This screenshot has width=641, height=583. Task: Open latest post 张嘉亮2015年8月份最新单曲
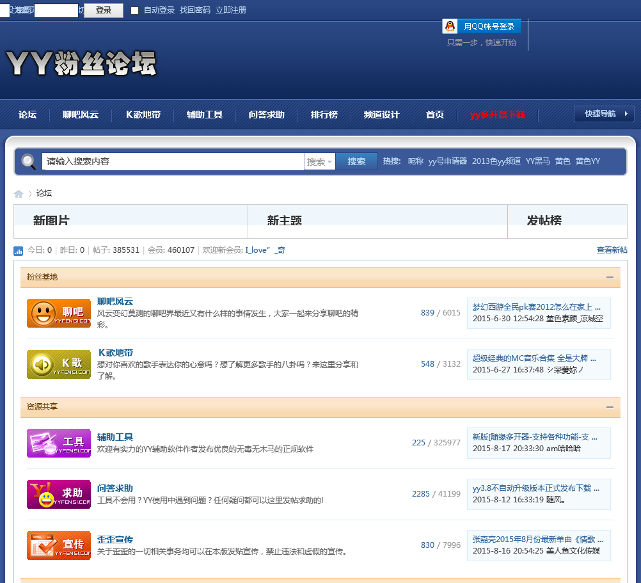(538, 539)
